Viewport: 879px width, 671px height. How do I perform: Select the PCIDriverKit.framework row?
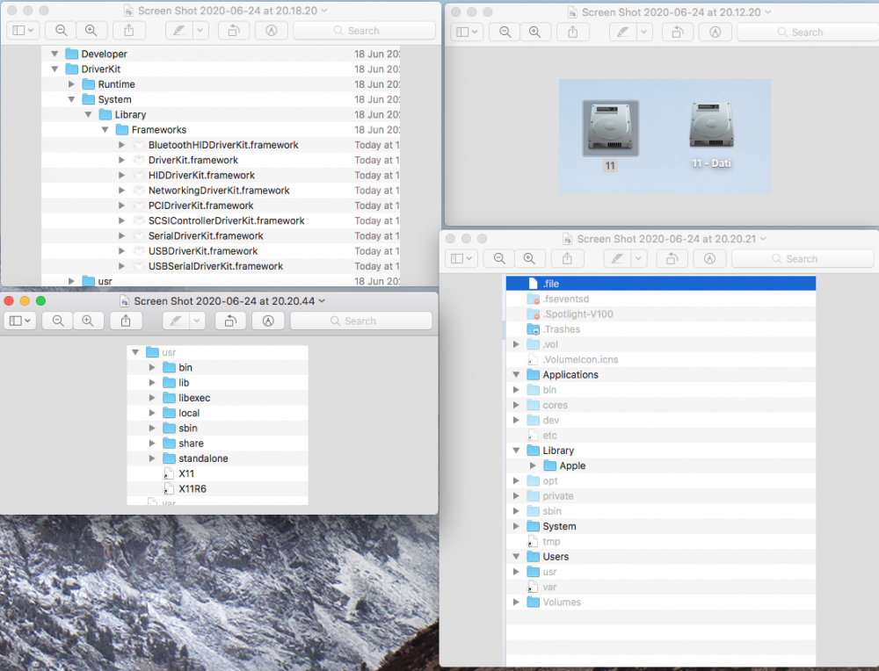click(221, 206)
